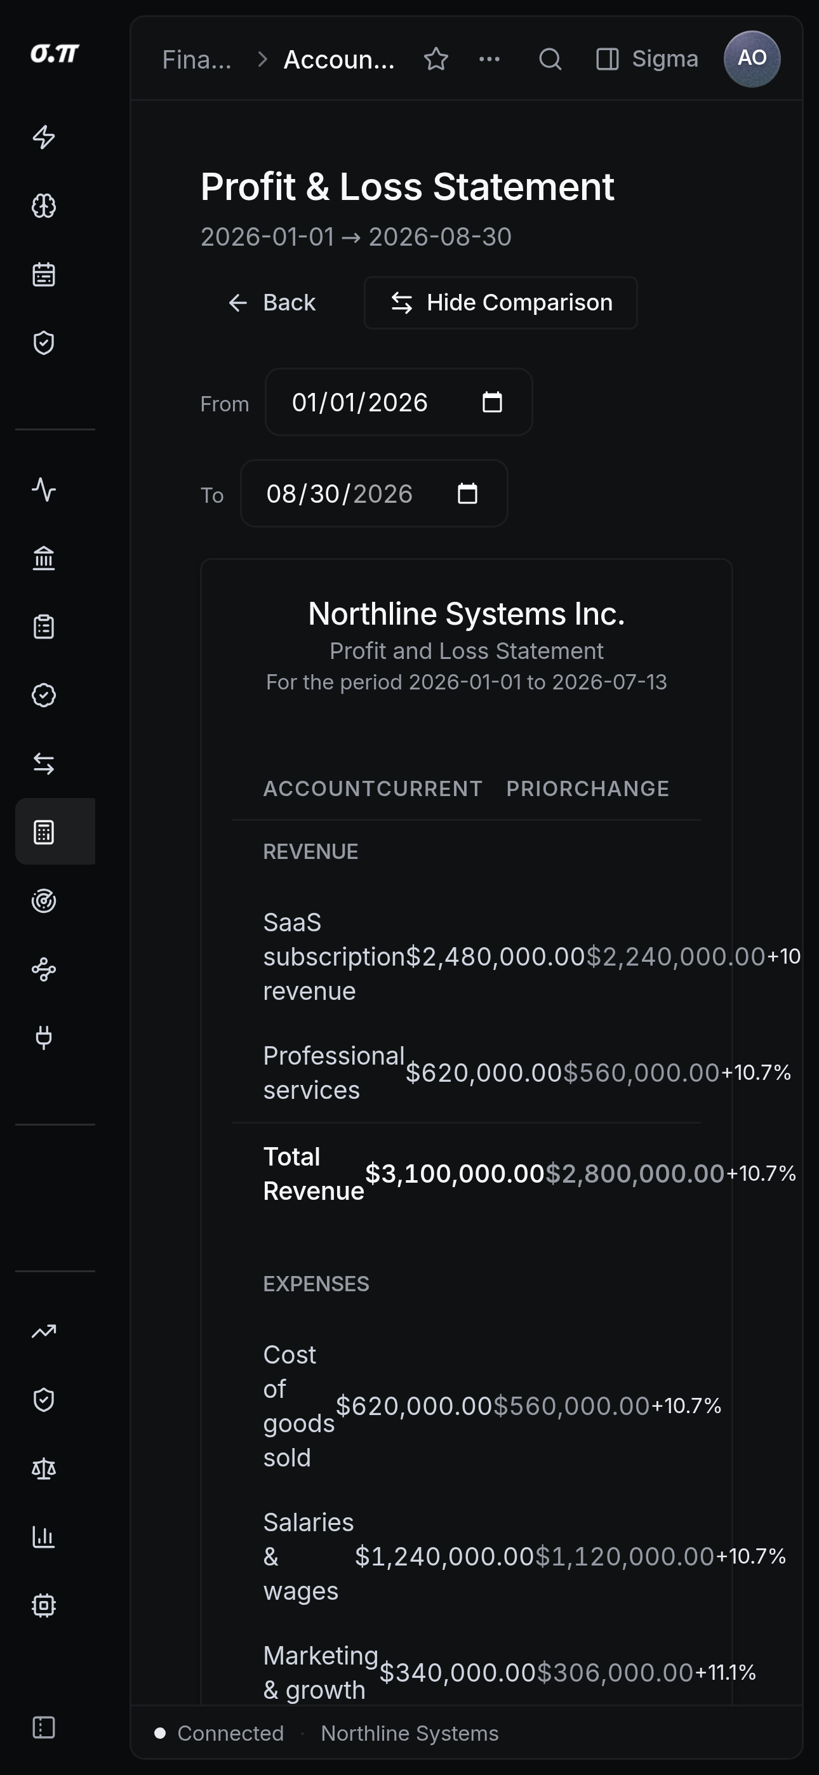Click the $2,800,000.00 prior total value
The width and height of the screenshot is (819, 1775).
click(635, 1173)
